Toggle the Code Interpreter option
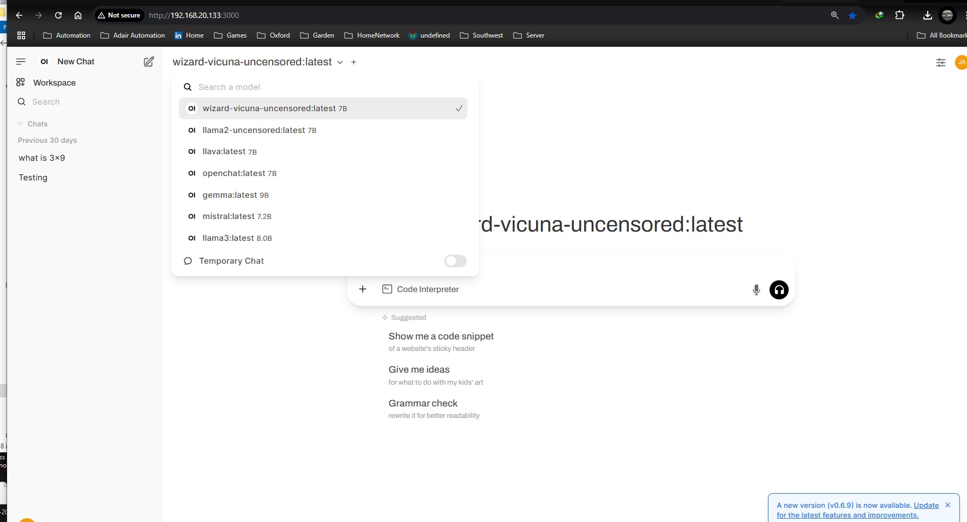 (x=421, y=289)
